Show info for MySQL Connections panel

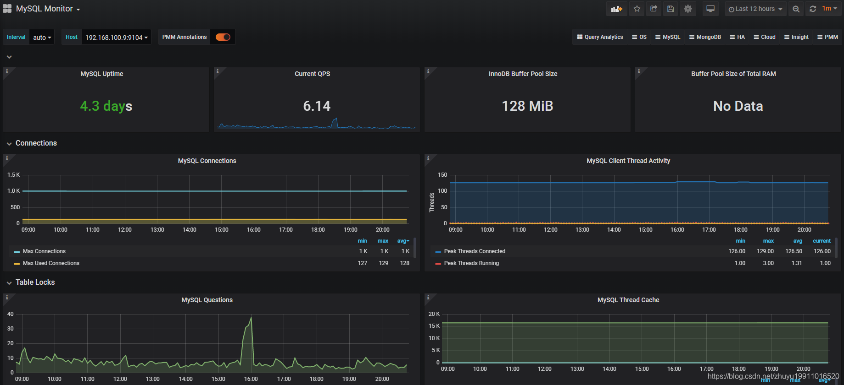click(x=7, y=158)
